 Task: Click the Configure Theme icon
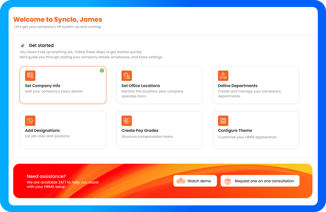click(x=223, y=121)
